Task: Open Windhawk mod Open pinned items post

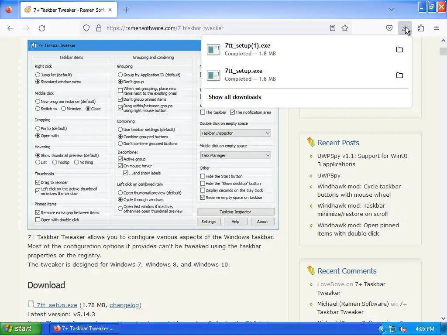Action: (x=358, y=229)
